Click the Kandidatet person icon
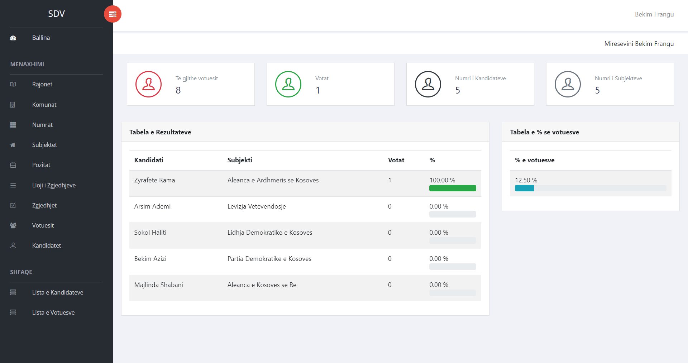The image size is (688, 363). click(x=13, y=245)
